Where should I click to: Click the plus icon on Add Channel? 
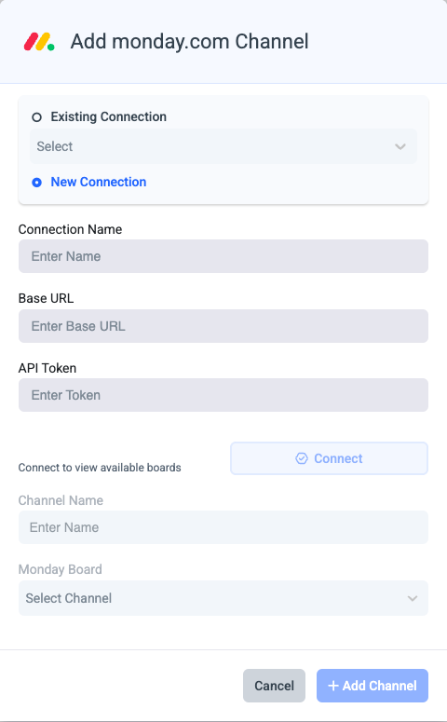click(x=333, y=686)
